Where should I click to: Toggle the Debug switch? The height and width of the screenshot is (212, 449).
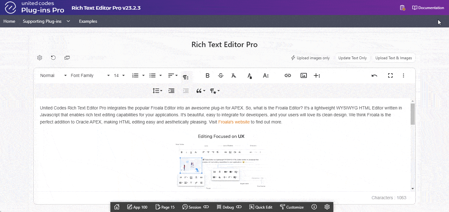[x=239, y=207]
